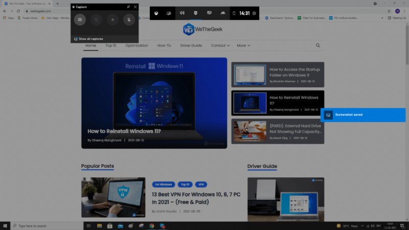Open the Tweak Library bookmark
This screenshot has height=230, width=409.
28,18
